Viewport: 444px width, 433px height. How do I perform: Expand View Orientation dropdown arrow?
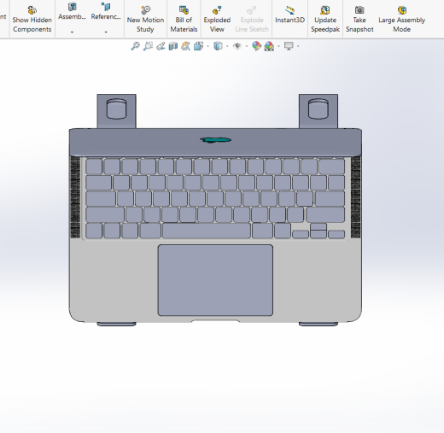coord(207,46)
